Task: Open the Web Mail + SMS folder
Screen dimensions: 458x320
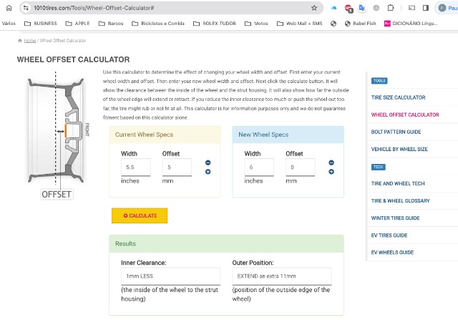Action: pyautogui.click(x=302, y=23)
